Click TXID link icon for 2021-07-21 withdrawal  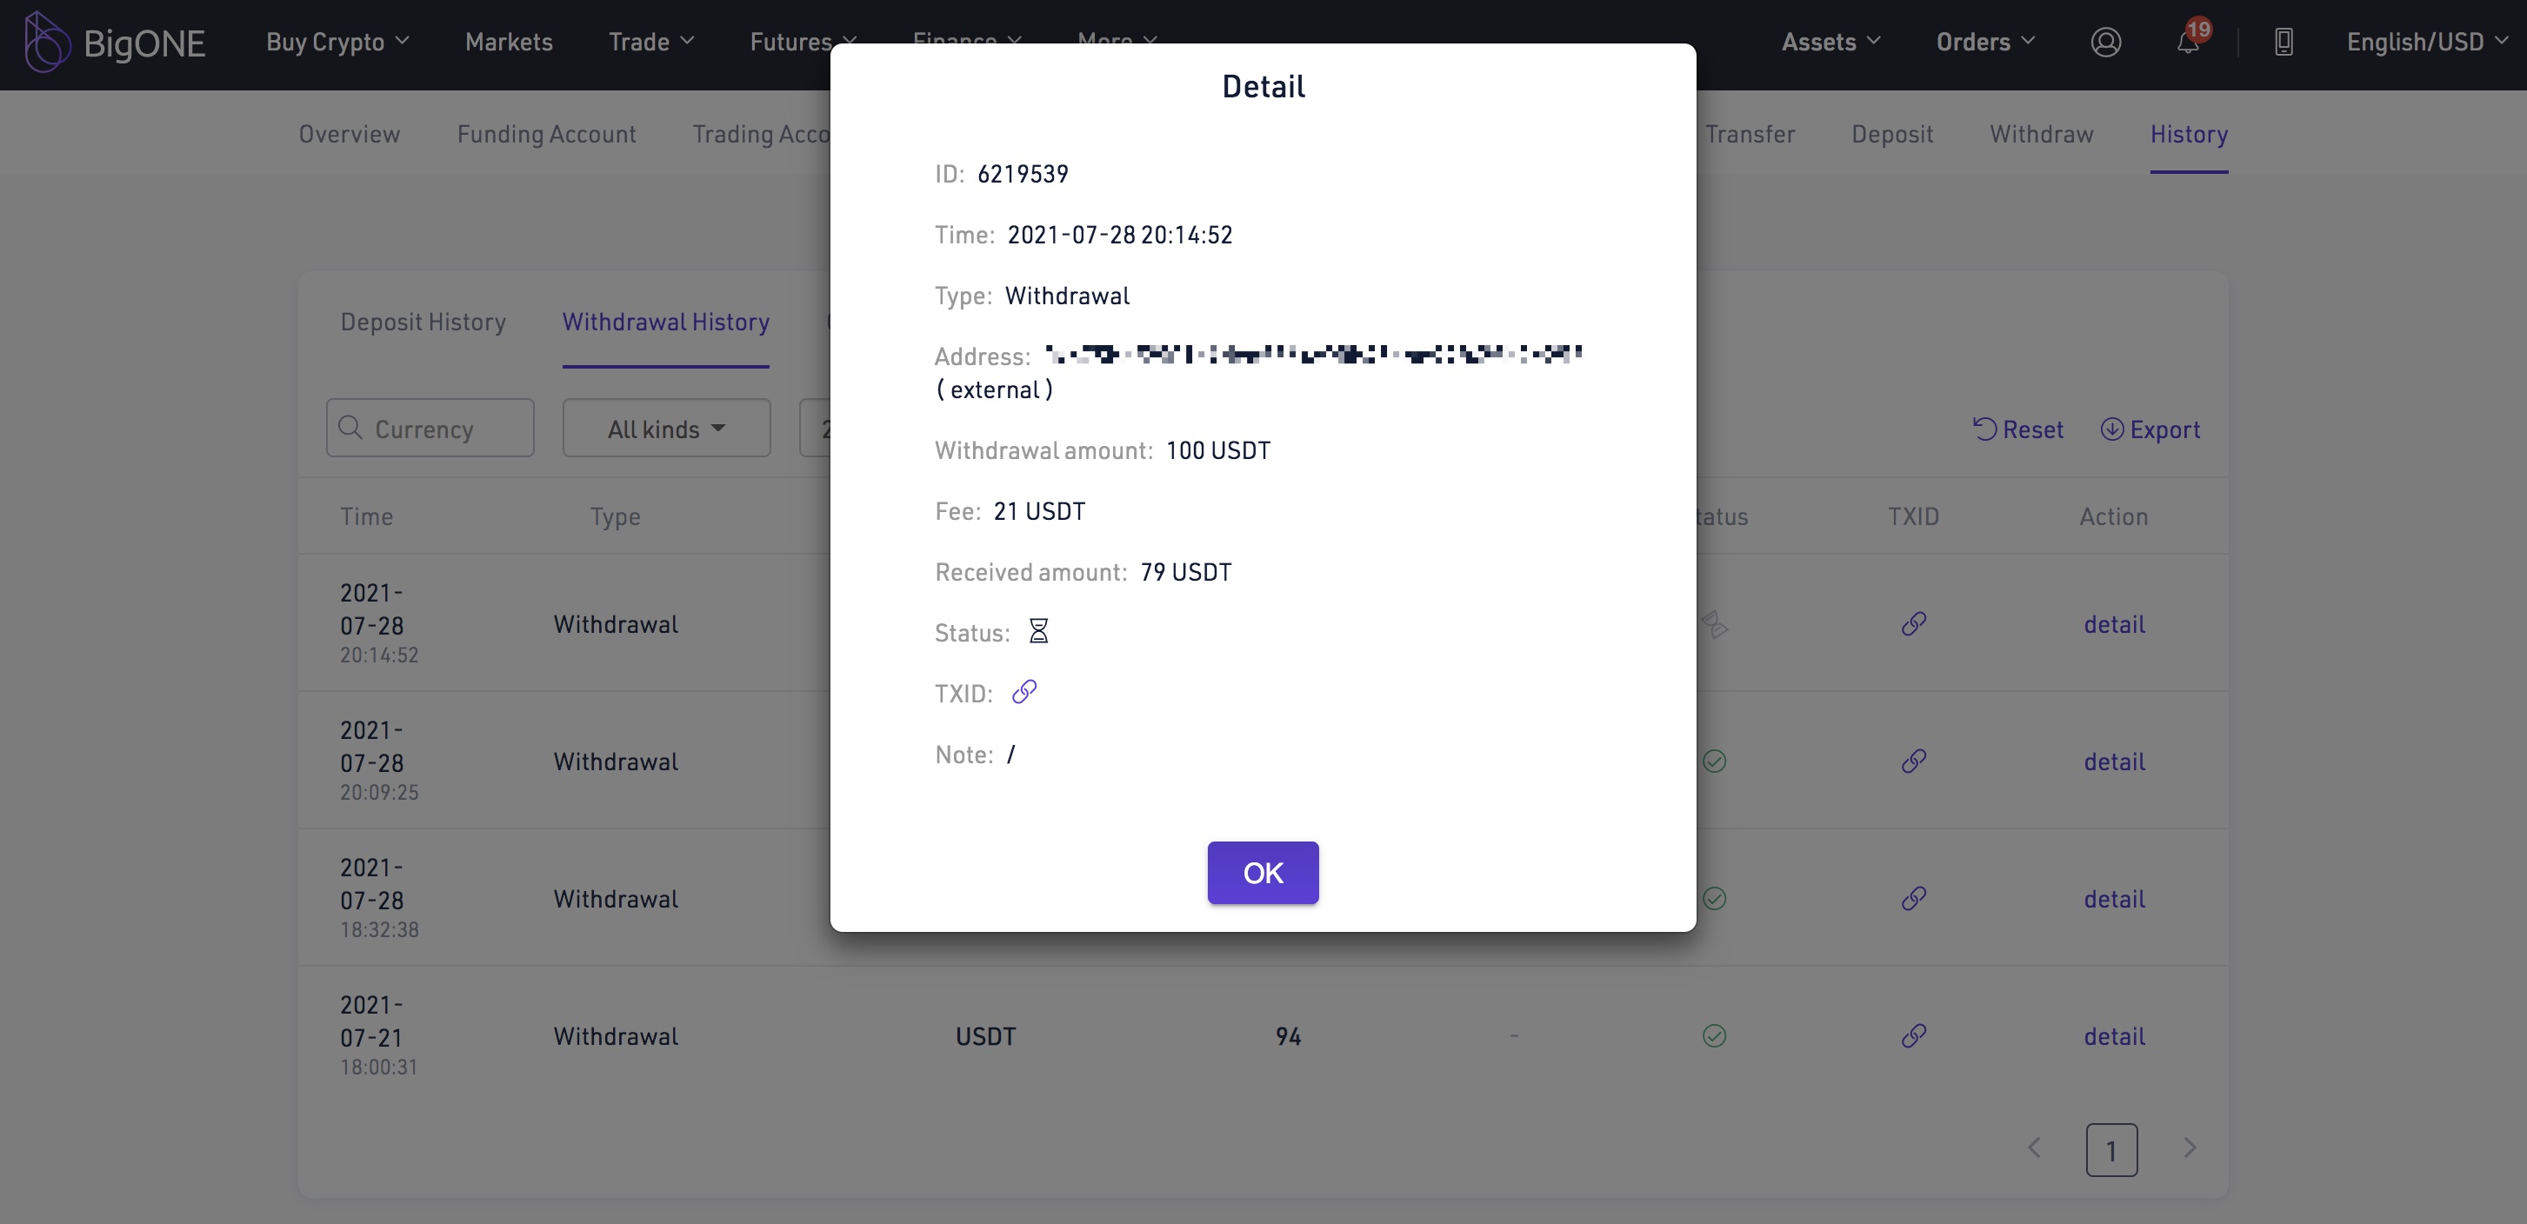[x=1913, y=1035]
